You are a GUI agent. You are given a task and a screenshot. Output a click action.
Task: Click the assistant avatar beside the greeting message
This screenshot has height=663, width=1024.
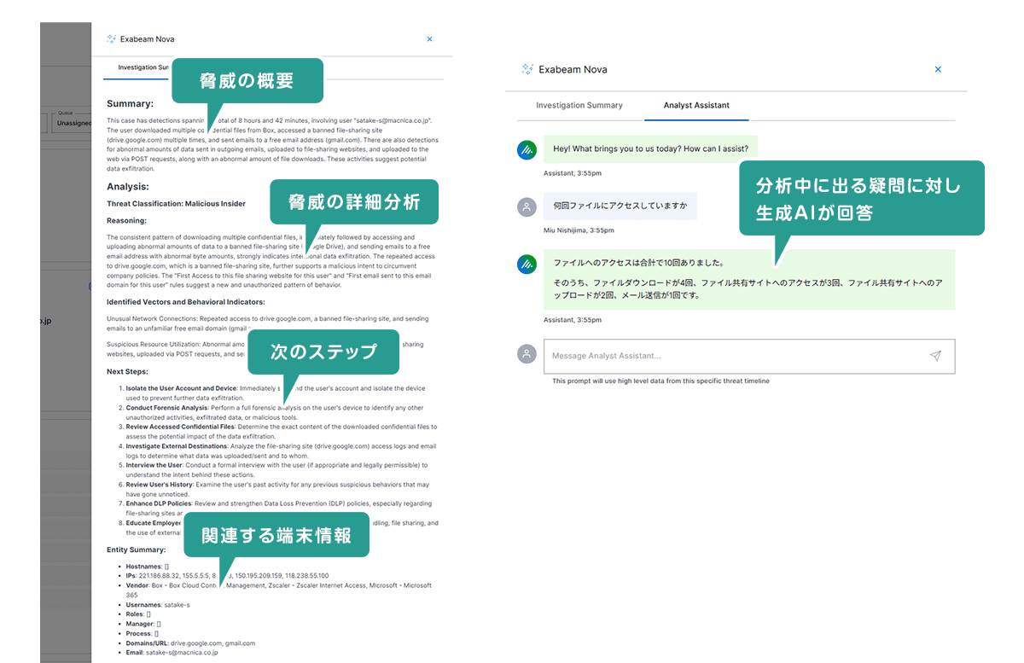click(x=527, y=150)
